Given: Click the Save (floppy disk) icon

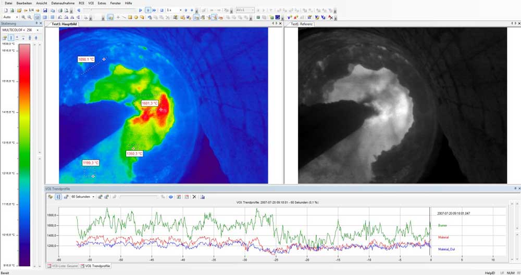Looking at the screenshot, I should click(45, 10).
